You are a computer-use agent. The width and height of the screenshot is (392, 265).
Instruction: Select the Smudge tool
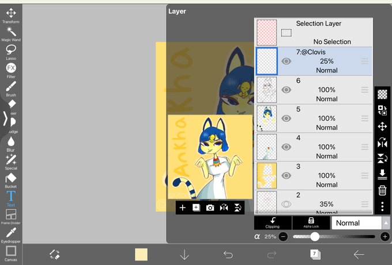[x=13, y=125]
